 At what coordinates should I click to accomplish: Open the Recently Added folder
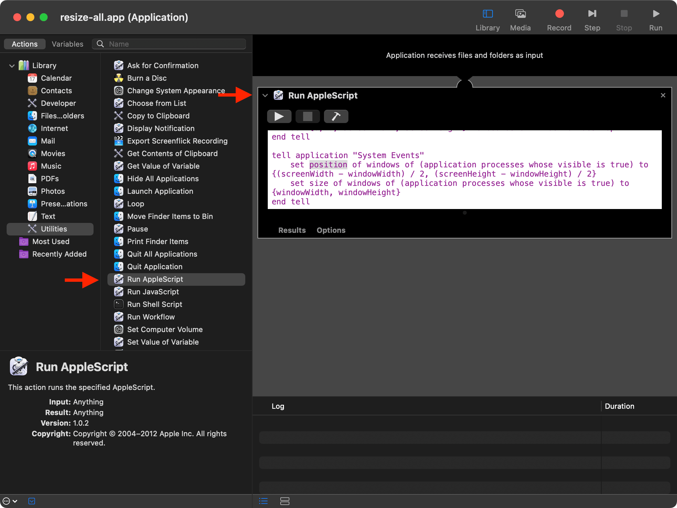click(53, 254)
